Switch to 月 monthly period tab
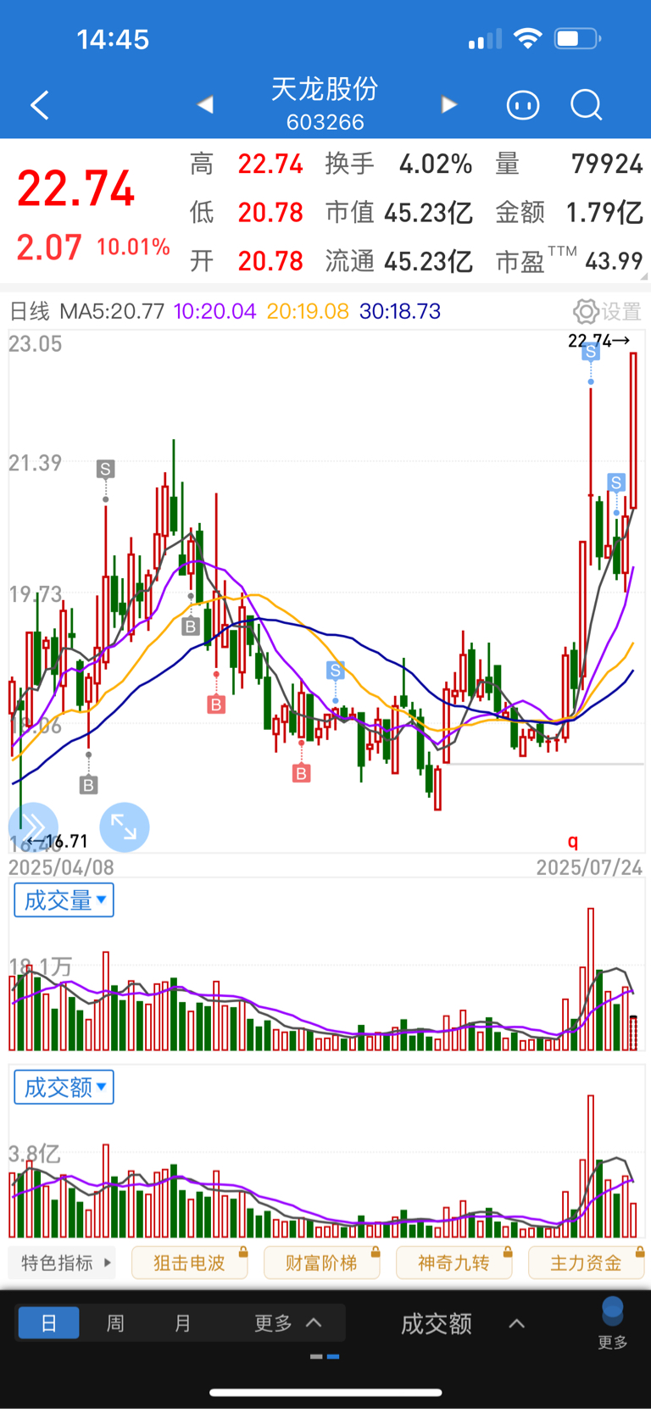 [182, 1323]
